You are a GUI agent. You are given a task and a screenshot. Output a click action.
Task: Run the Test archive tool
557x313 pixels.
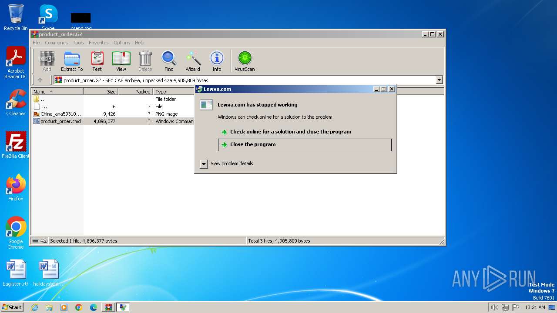(97, 61)
